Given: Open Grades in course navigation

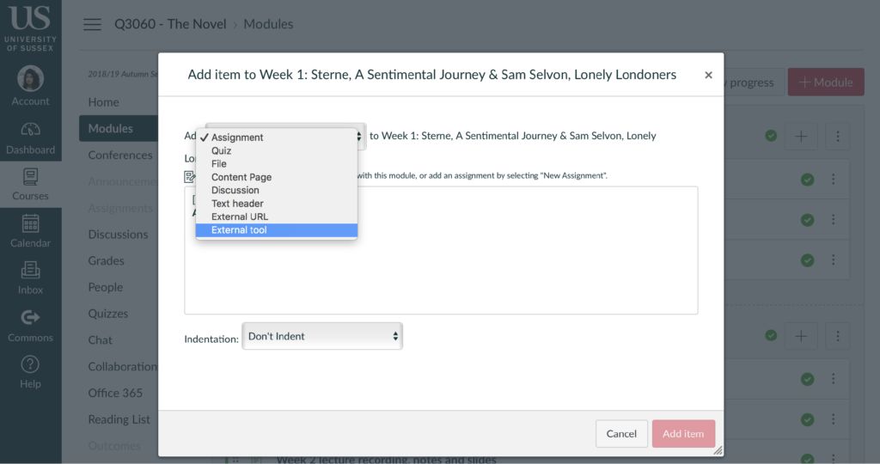Looking at the screenshot, I should click(x=106, y=261).
